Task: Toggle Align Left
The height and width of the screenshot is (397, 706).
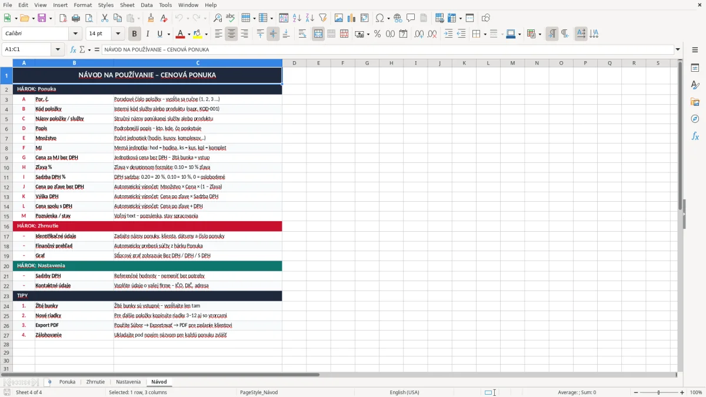Action: (x=218, y=34)
